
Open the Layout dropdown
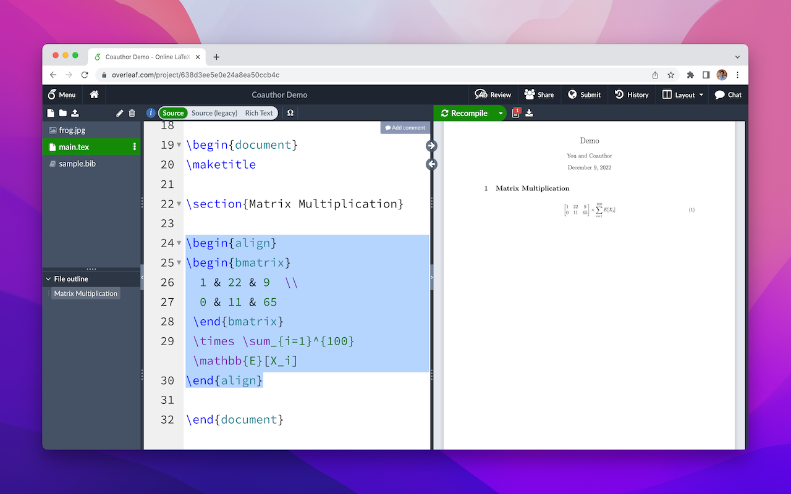tap(683, 94)
